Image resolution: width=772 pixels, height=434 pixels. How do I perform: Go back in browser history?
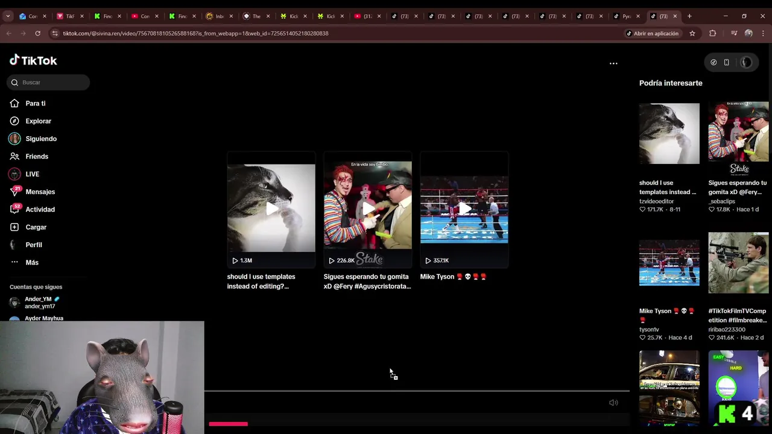pyautogui.click(x=9, y=34)
